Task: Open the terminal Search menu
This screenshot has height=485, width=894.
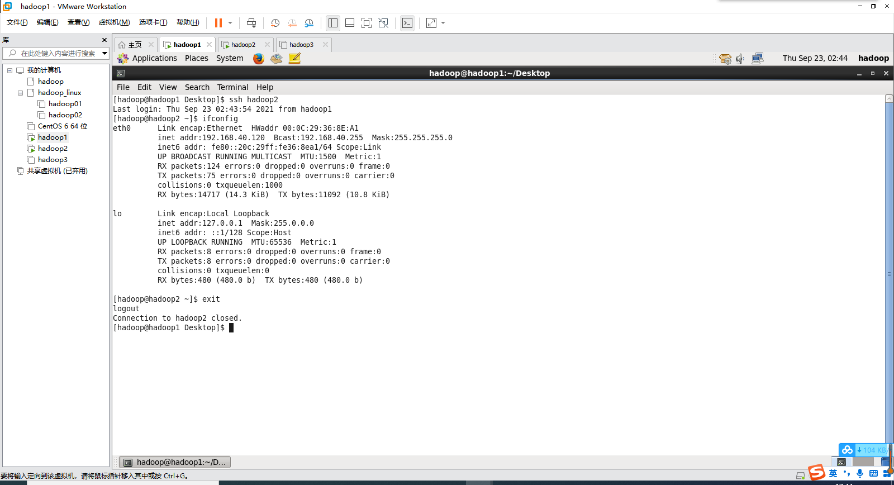Action: point(197,87)
